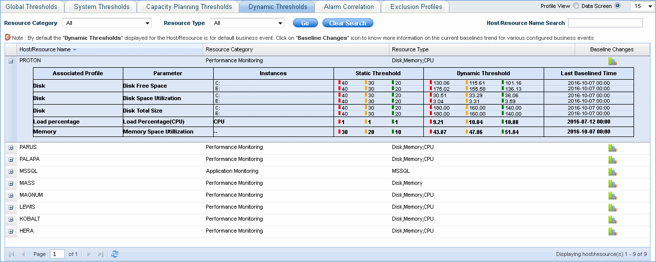Jump to last page arrow icon
656x262 pixels.
(101, 254)
